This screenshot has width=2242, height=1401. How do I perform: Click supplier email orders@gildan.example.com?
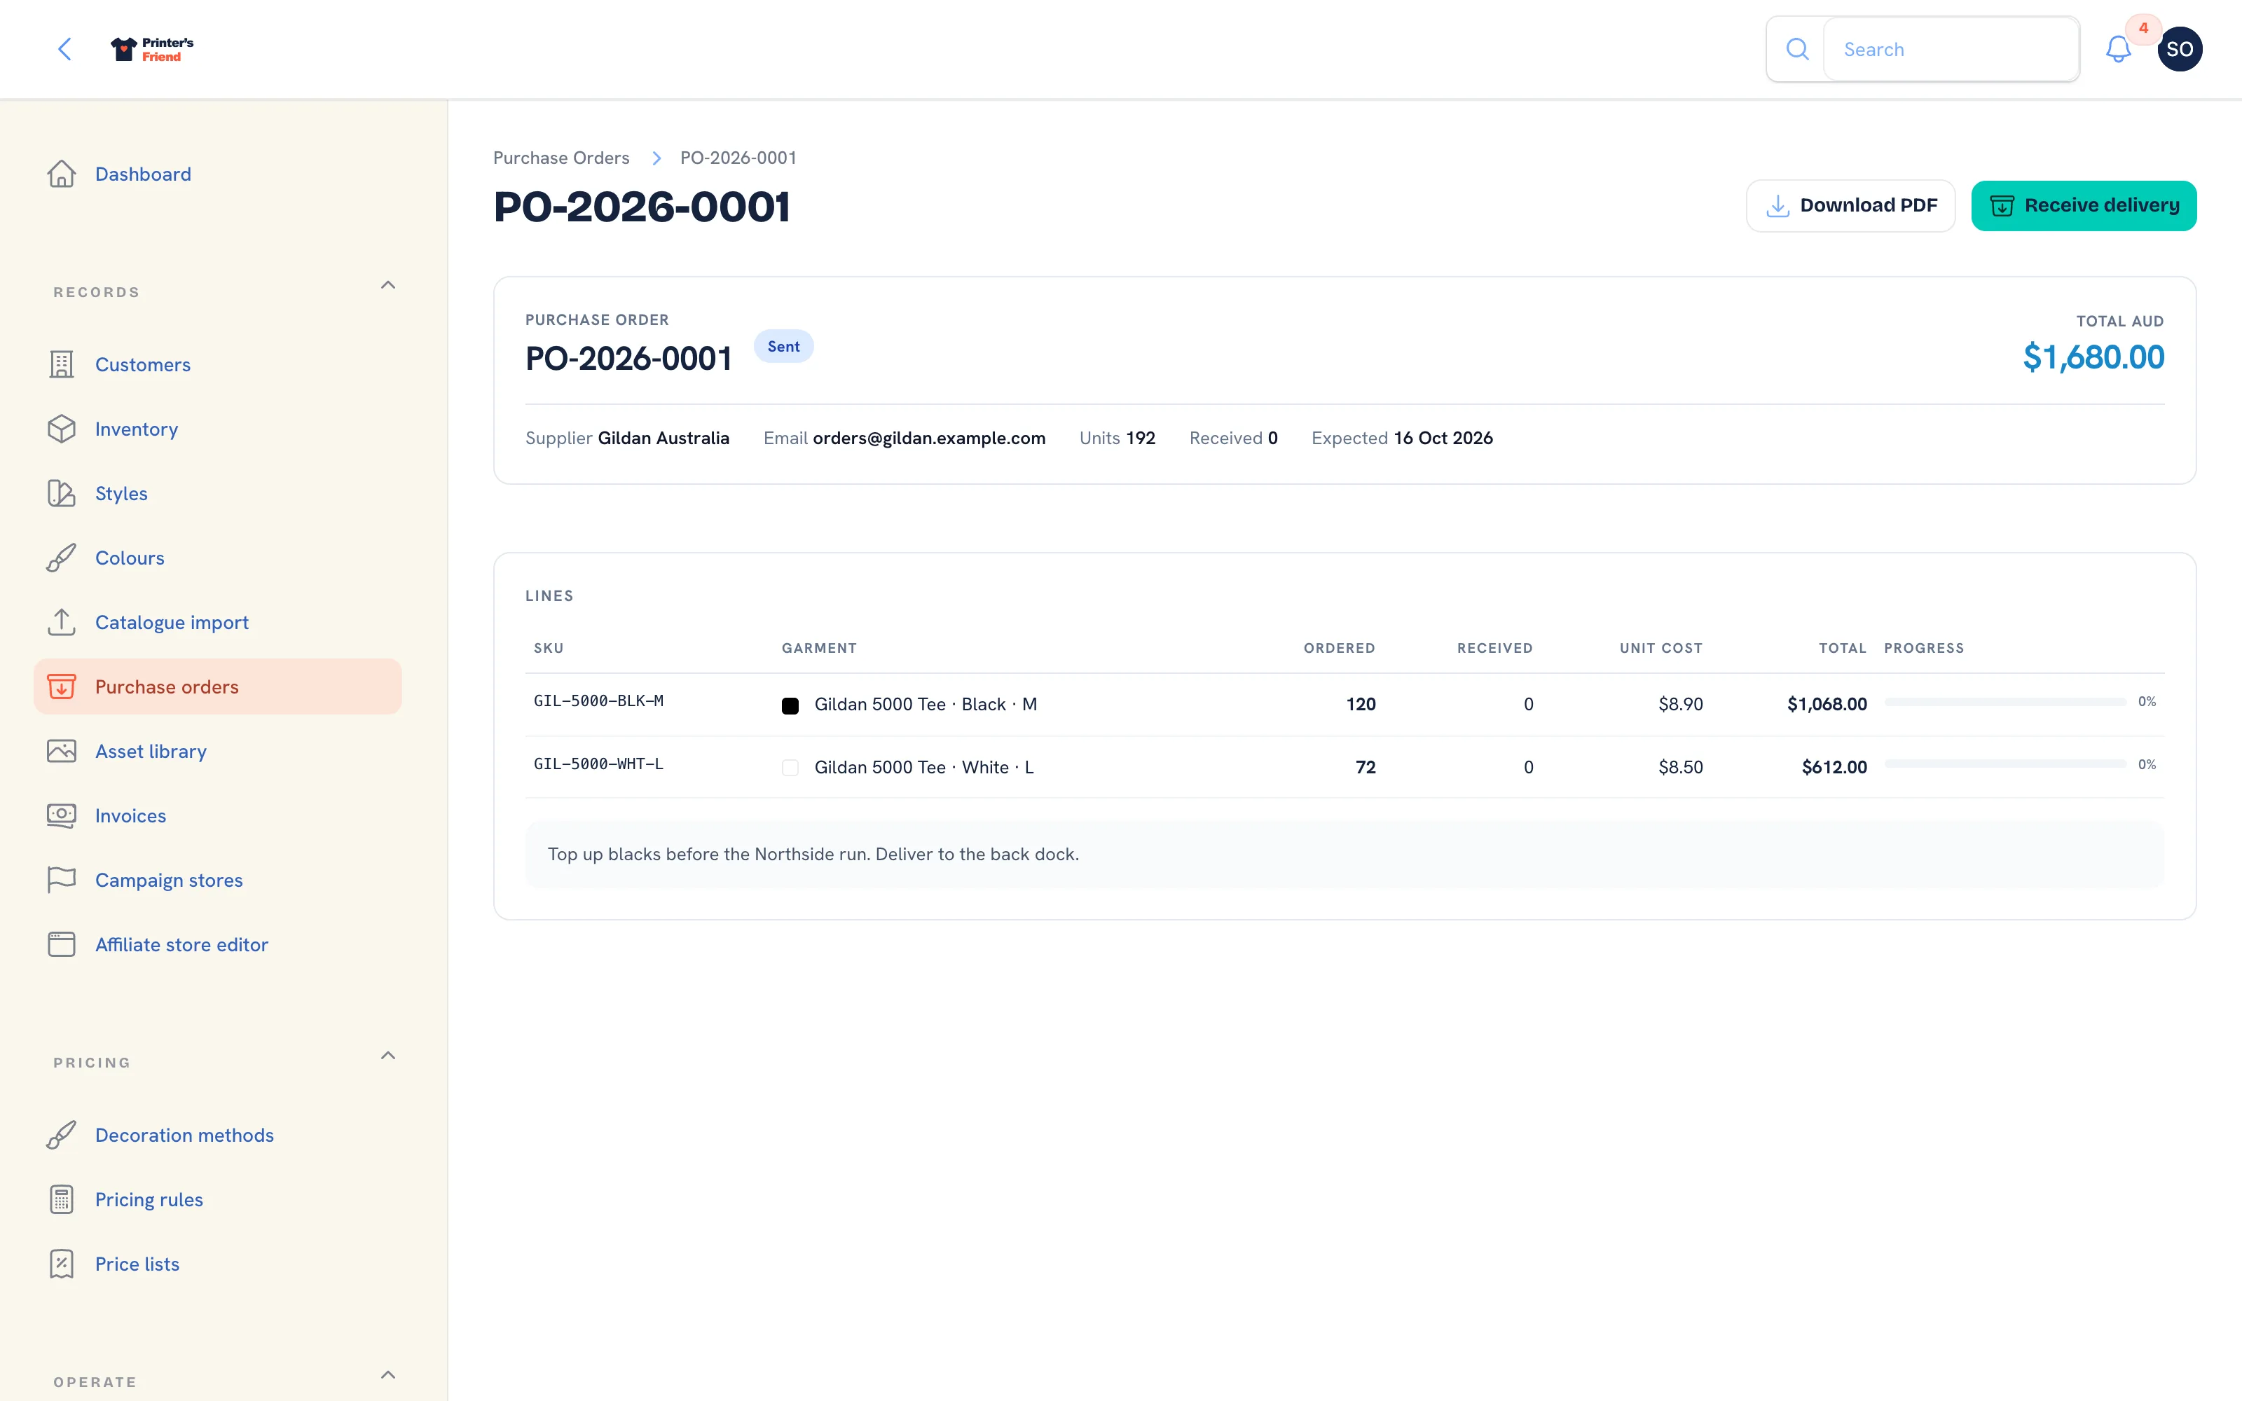[x=929, y=437]
